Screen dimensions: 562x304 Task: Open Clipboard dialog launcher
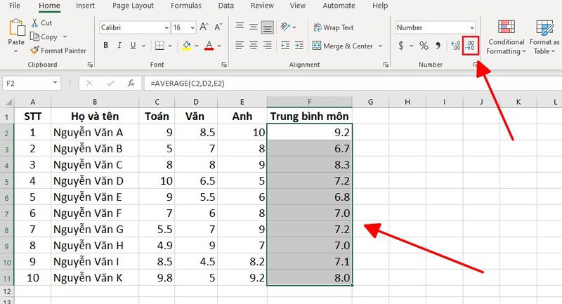click(x=90, y=65)
